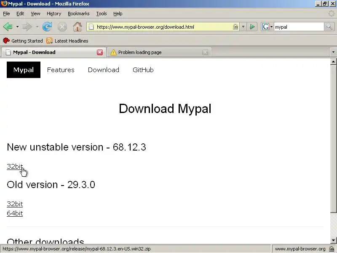Click the Google search engine icon

(266, 27)
